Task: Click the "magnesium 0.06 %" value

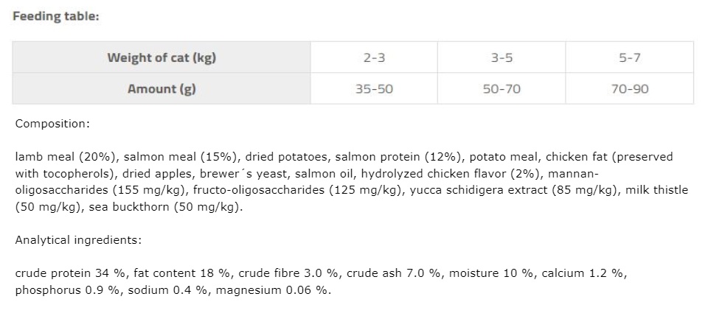Action: tap(281, 290)
